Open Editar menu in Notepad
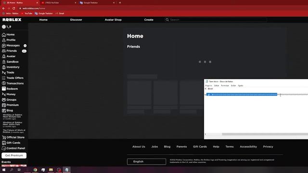 coord(217,86)
